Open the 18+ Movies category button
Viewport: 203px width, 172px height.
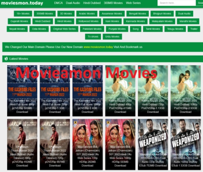23,14
